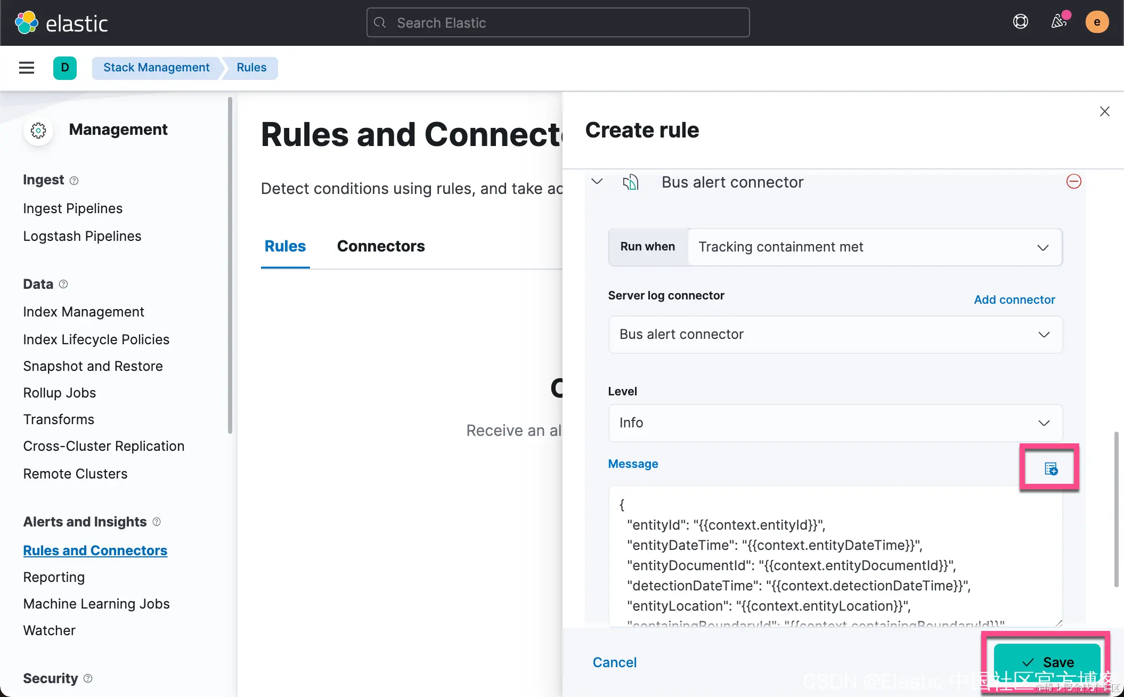This screenshot has height=697, width=1124.
Task: Click the user avatar 'e' icon
Action: coord(1096,22)
